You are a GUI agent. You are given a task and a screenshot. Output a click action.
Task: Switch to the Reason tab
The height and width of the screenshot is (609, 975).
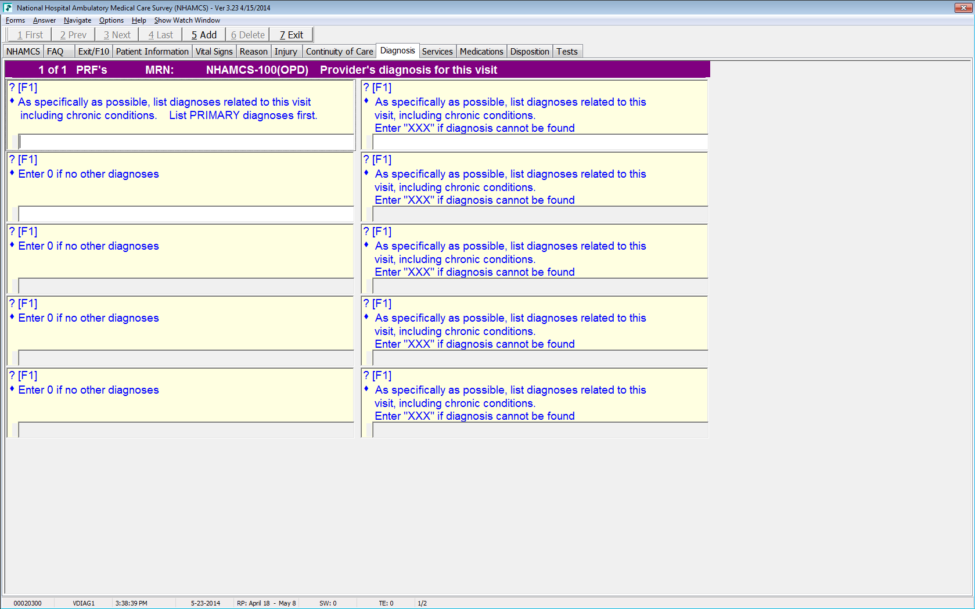pyautogui.click(x=253, y=52)
